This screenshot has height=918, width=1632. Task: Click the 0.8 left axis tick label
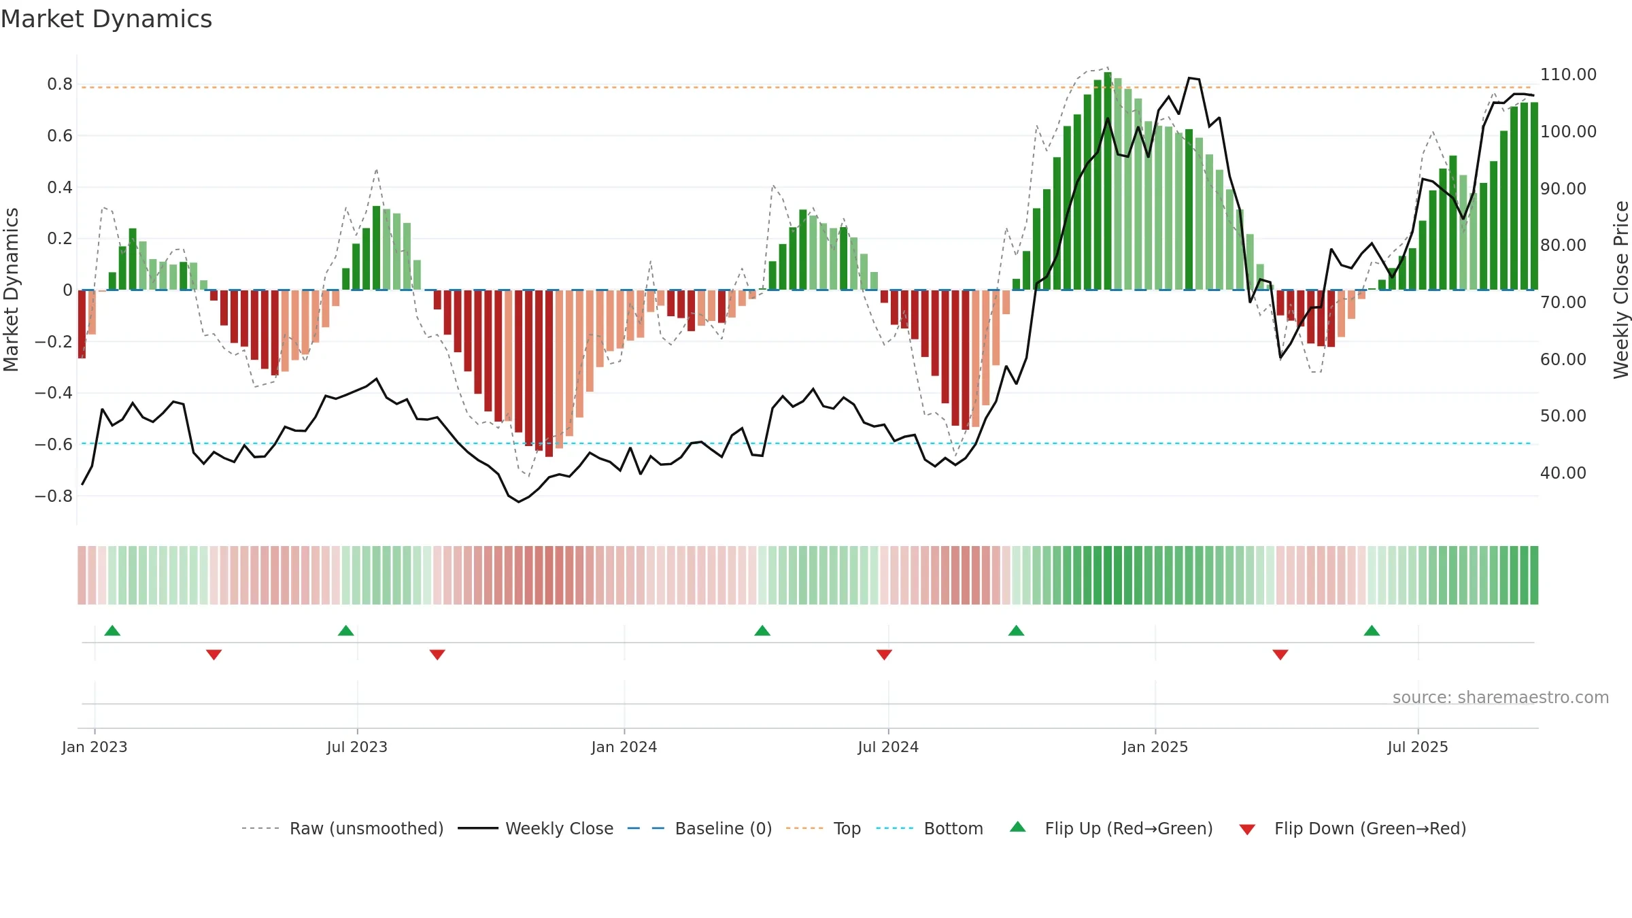(60, 84)
